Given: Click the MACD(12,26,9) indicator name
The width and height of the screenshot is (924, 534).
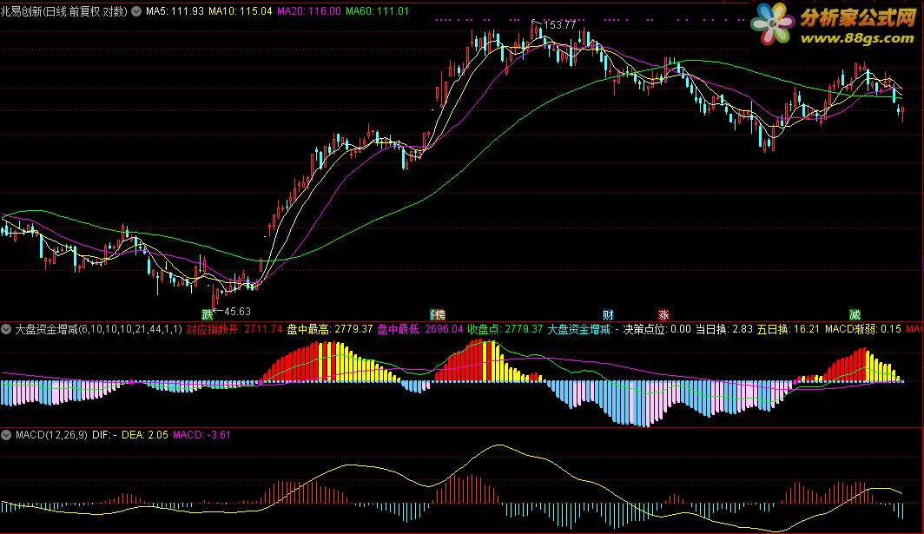Looking at the screenshot, I should tap(51, 435).
